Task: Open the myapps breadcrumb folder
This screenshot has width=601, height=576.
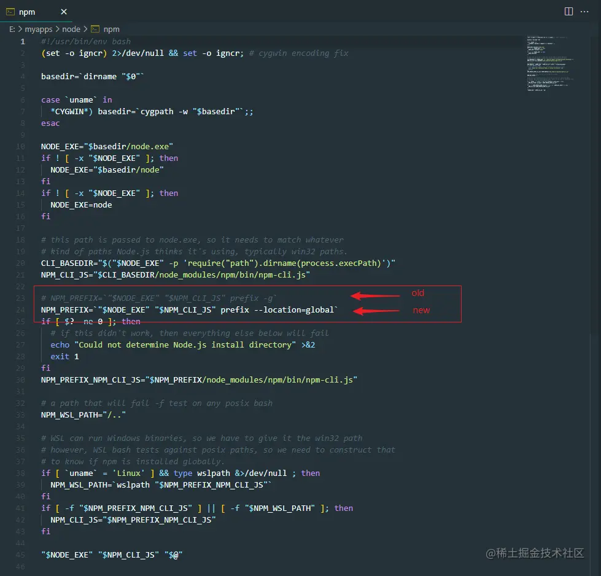Action: tap(38, 29)
